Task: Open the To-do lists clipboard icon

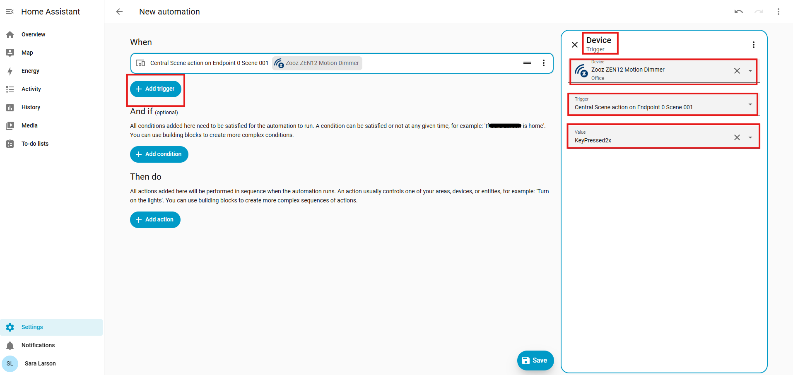Action: (x=10, y=144)
